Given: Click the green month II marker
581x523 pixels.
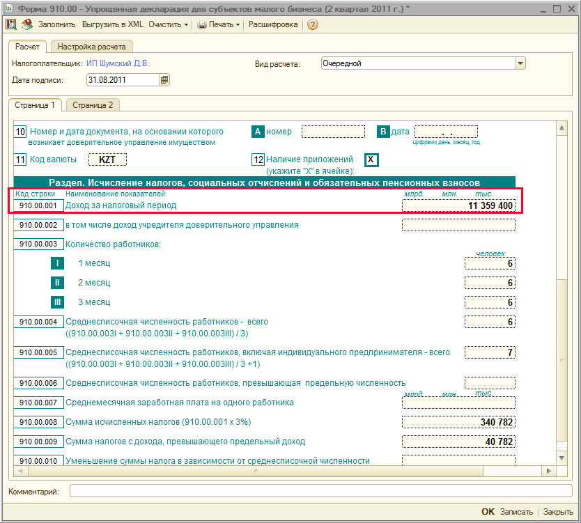Looking at the screenshot, I should tap(58, 283).
